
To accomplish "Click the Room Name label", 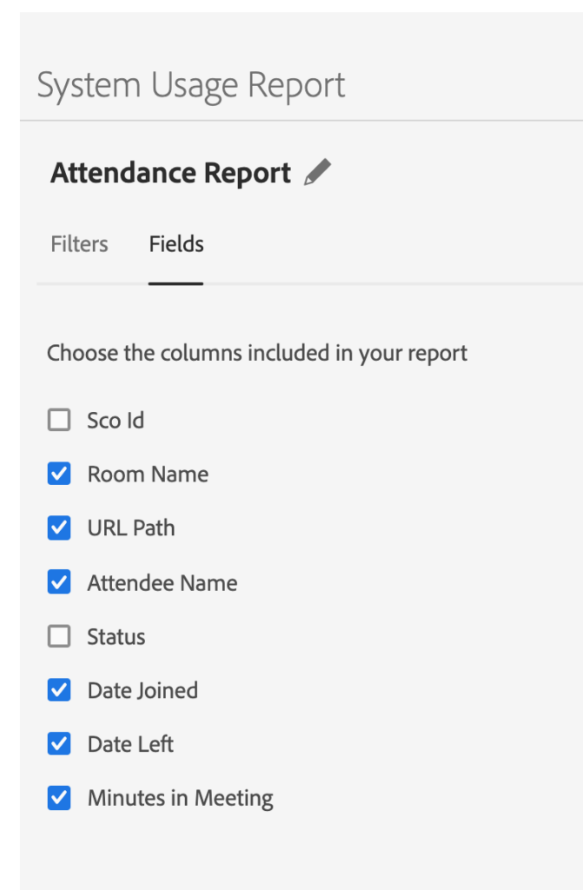I will [x=149, y=474].
